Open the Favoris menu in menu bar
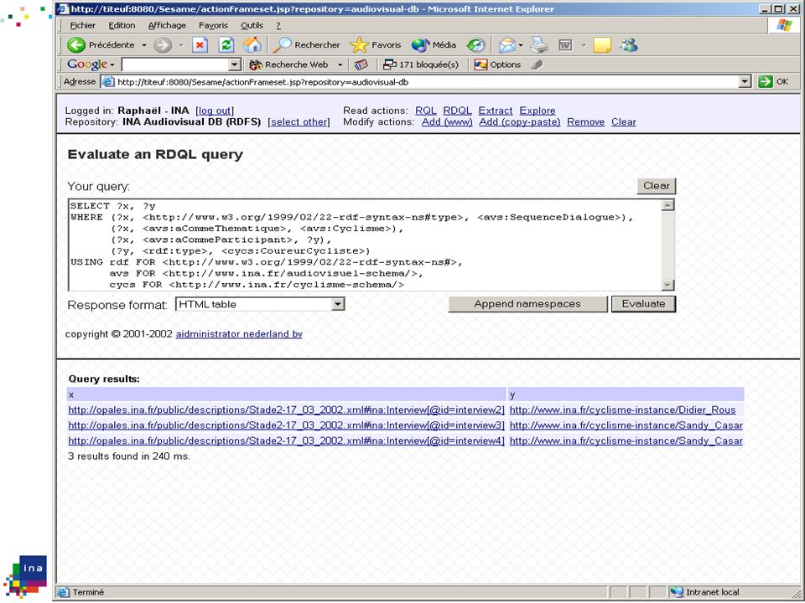Image resolution: width=805 pixels, height=603 pixels. point(213,25)
